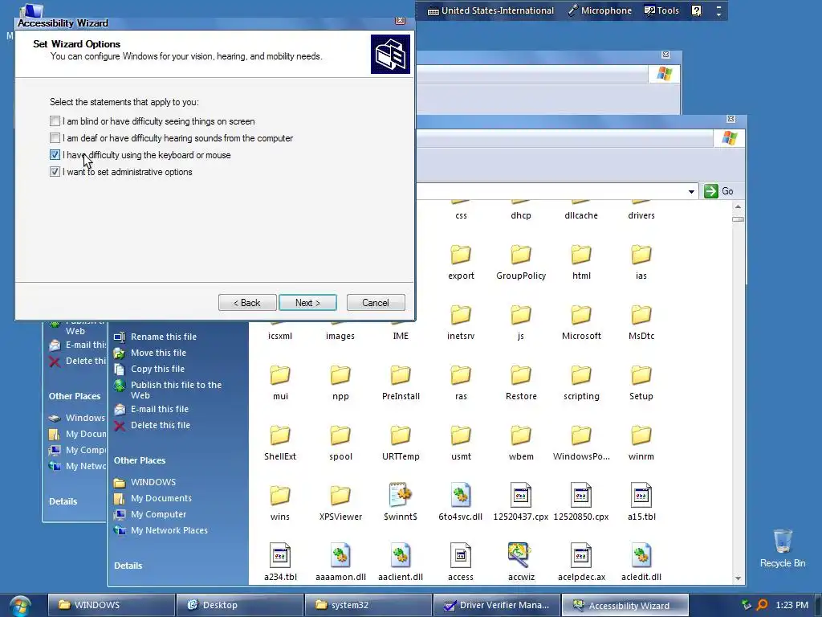Select the Microsoft folder
This screenshot has height=617, width=822.
coord(581,323)
